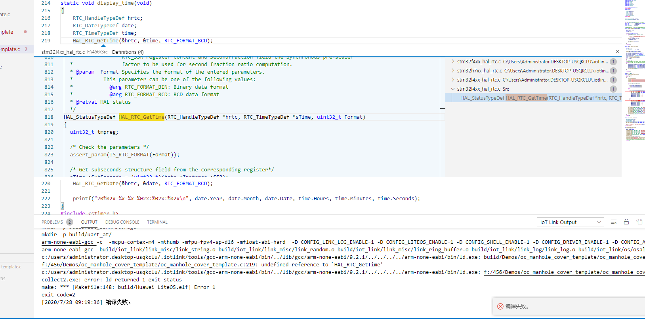This screenshot has width=645, height=319.
Task: Click the problems count badge showing 2
Action: [70, 222]
